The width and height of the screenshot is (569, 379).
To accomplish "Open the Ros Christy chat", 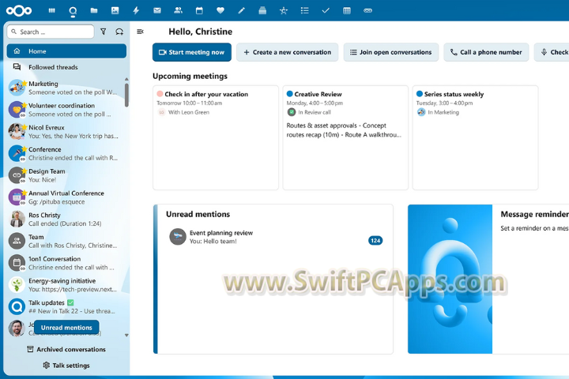I will click(x=66, y=219).
